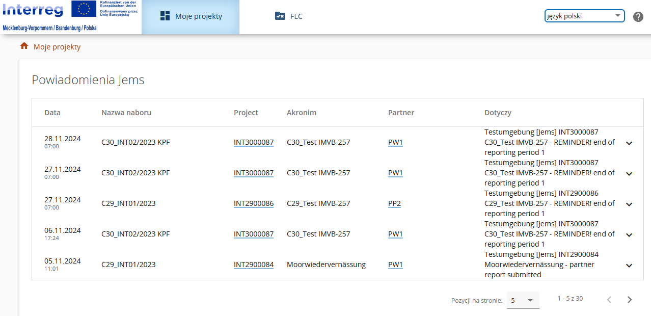Click the home icon in breadcrumb
The image size is (651, 316).
(24, 46)
